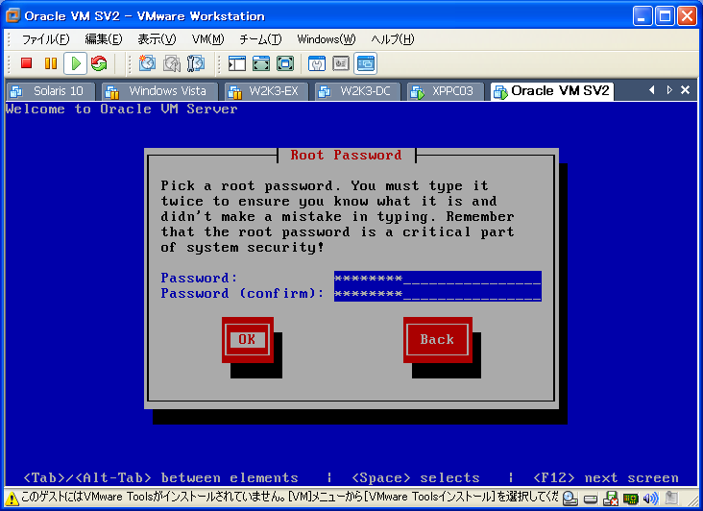Click the Appliance view toolbar icon
This screenshot has width=703, height=511.
pos(341,63)
